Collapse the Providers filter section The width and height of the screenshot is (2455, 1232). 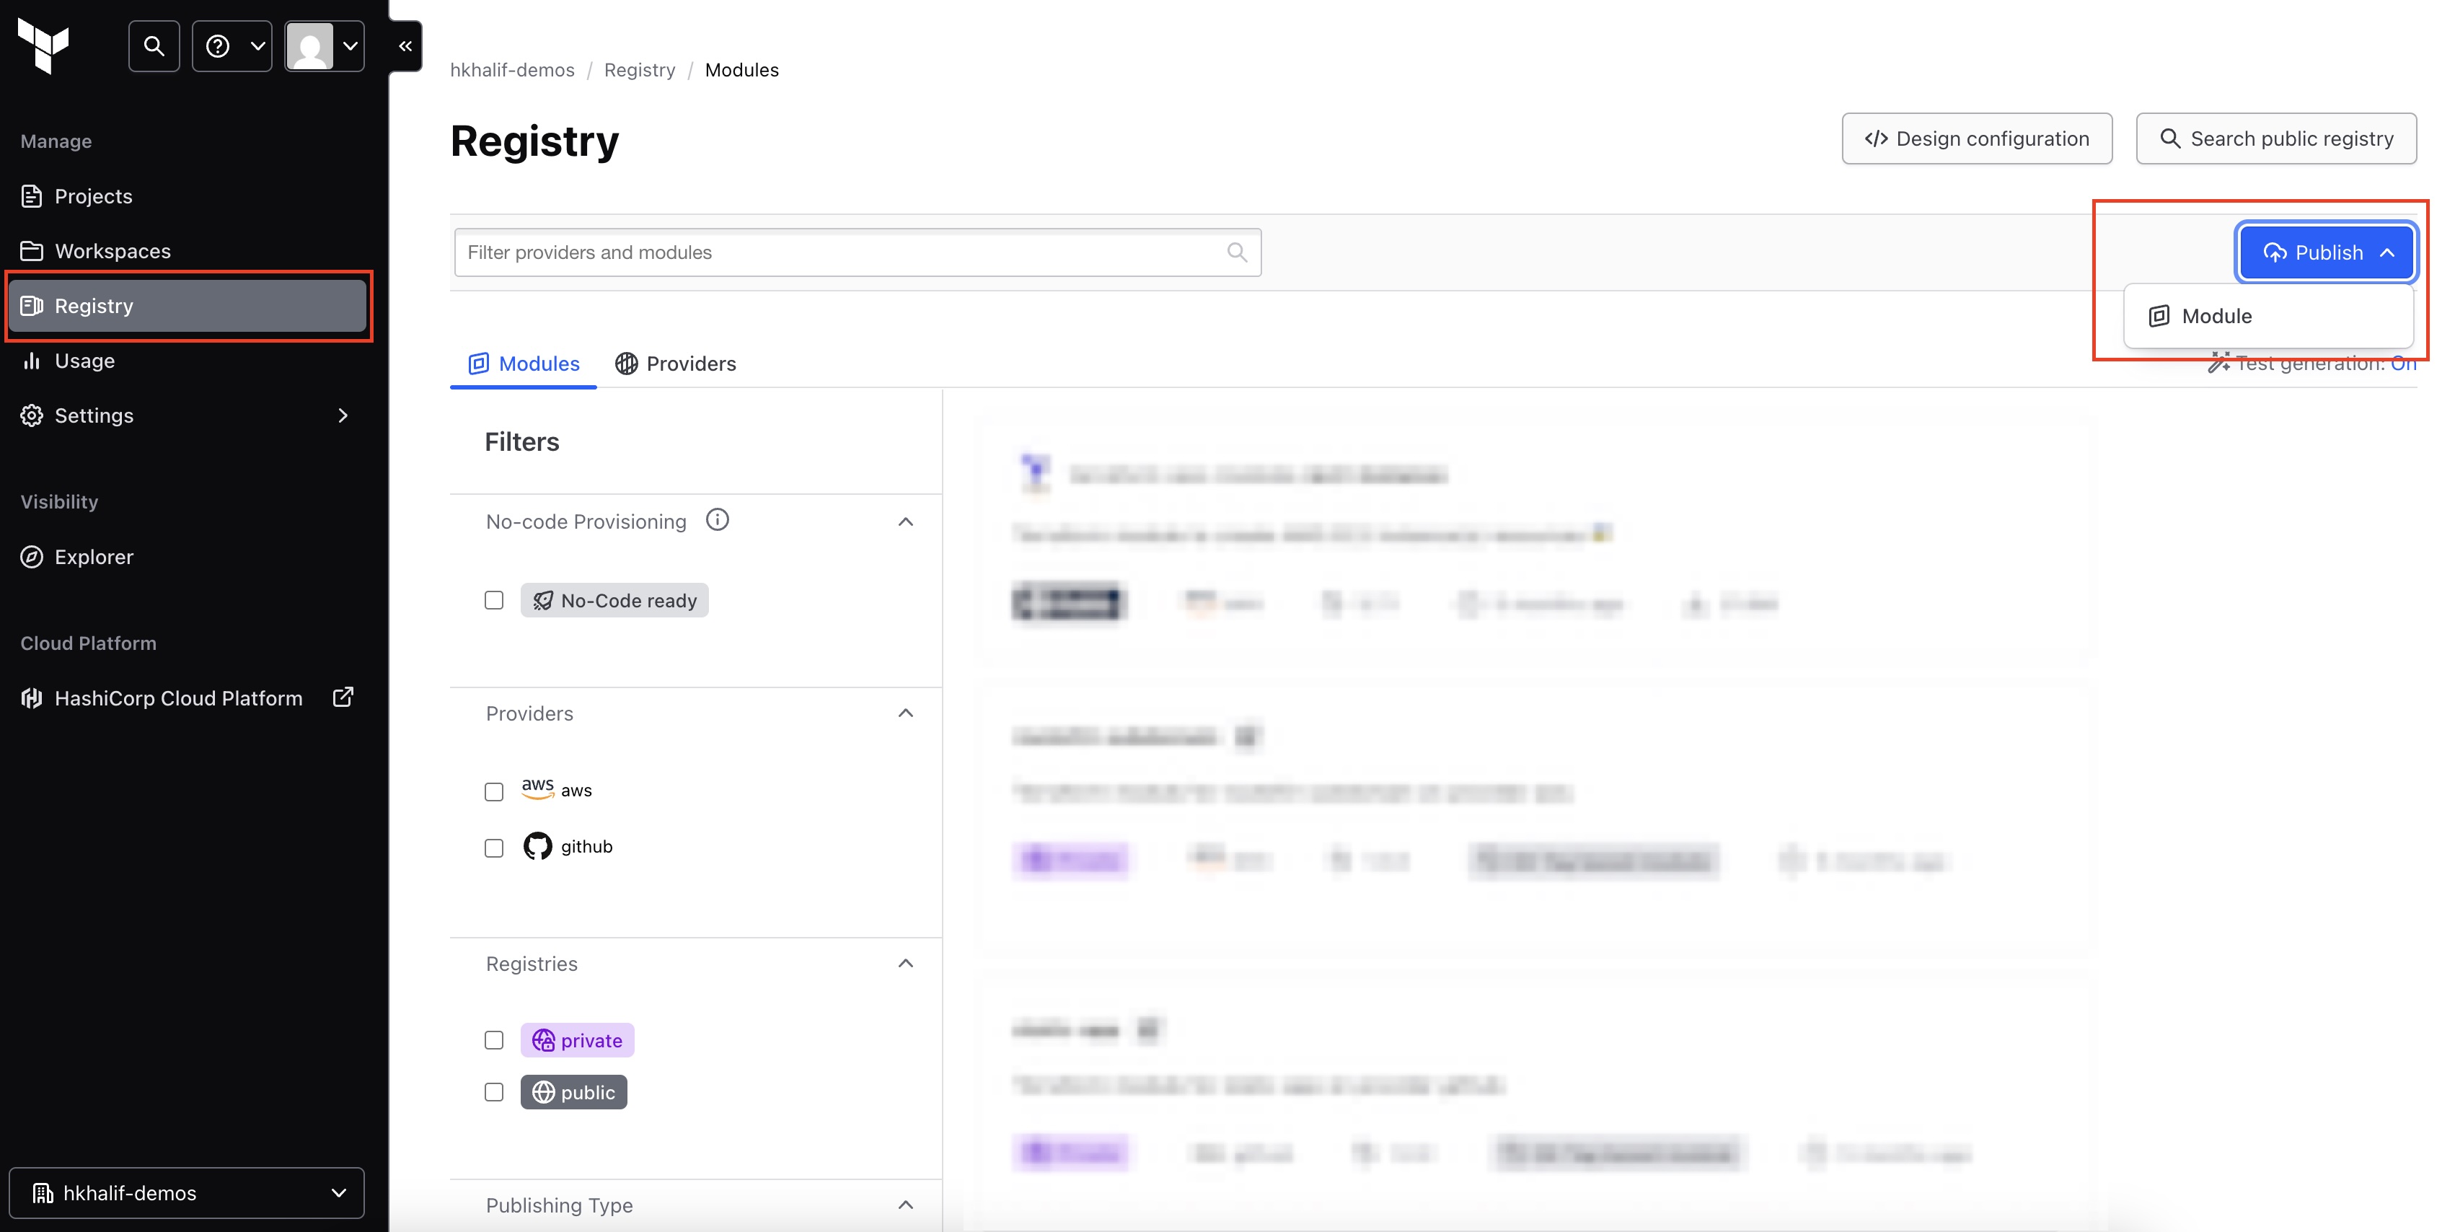(905, 713)
